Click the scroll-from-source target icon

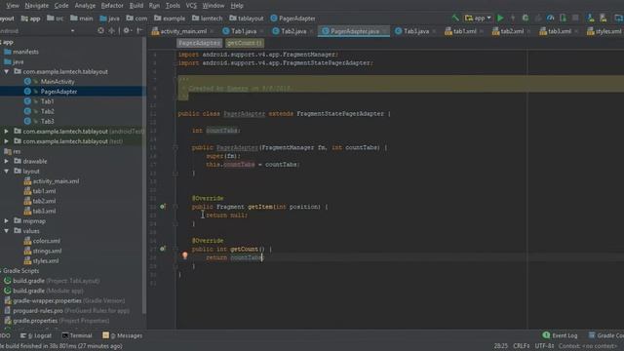pyautogui.click(x=100, y=30)
